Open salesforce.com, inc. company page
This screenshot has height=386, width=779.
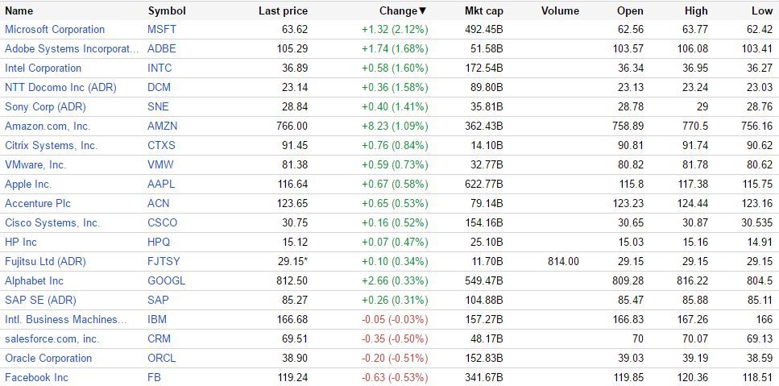coord(52,339)
